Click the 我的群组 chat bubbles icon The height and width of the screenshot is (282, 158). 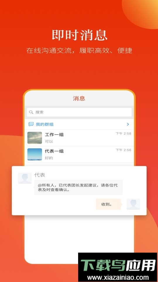(x=31, y=124)
